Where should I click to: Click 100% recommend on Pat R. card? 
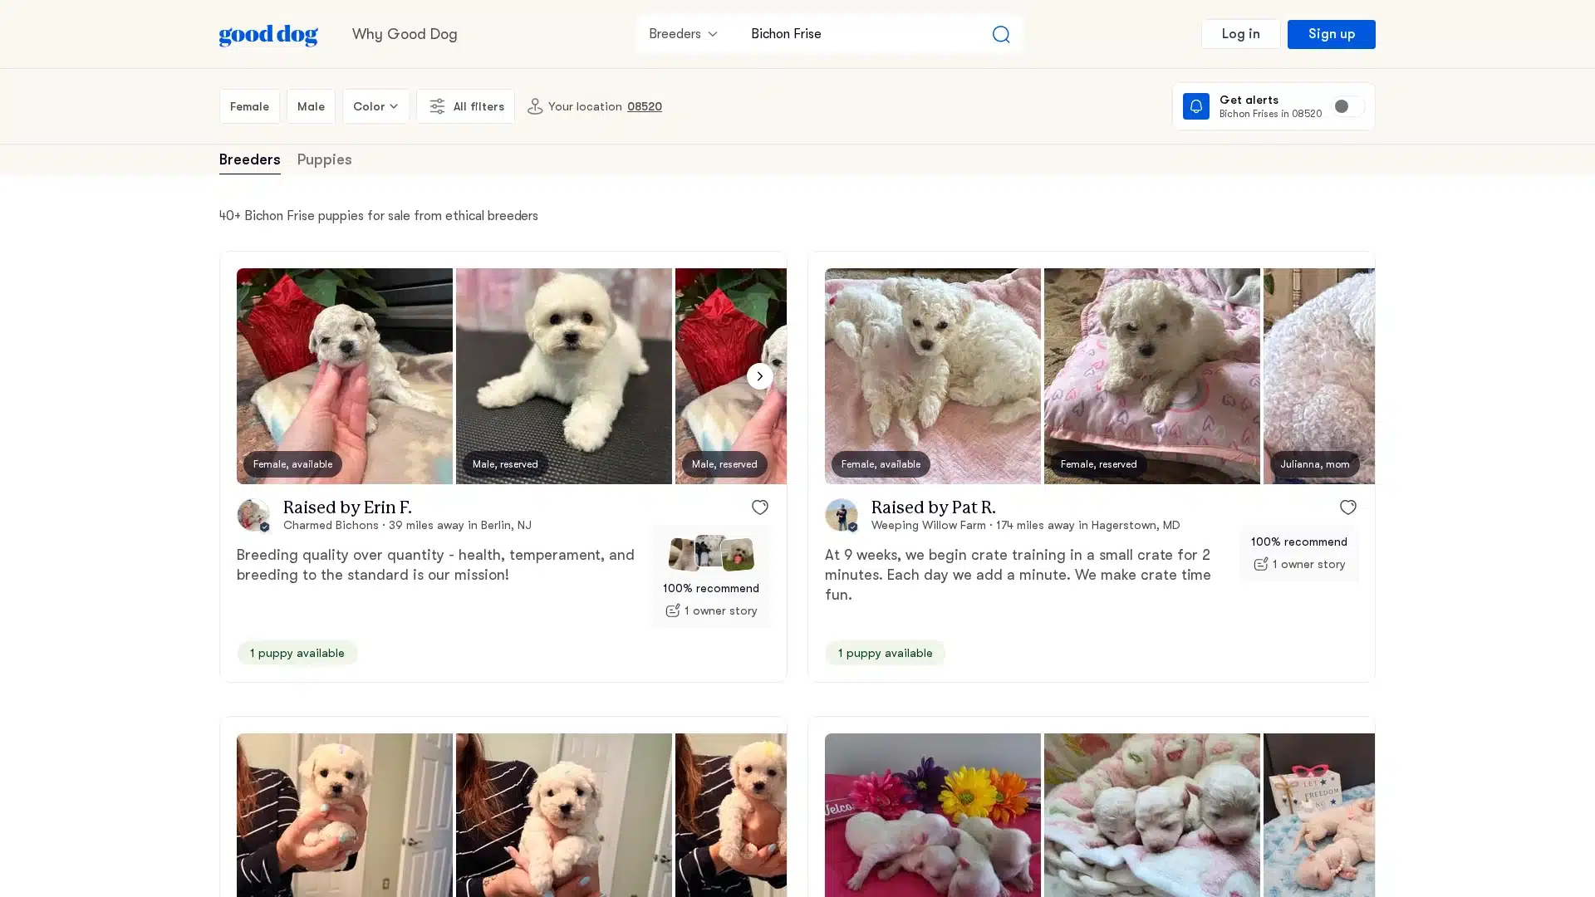click(x=1298, y=542)
